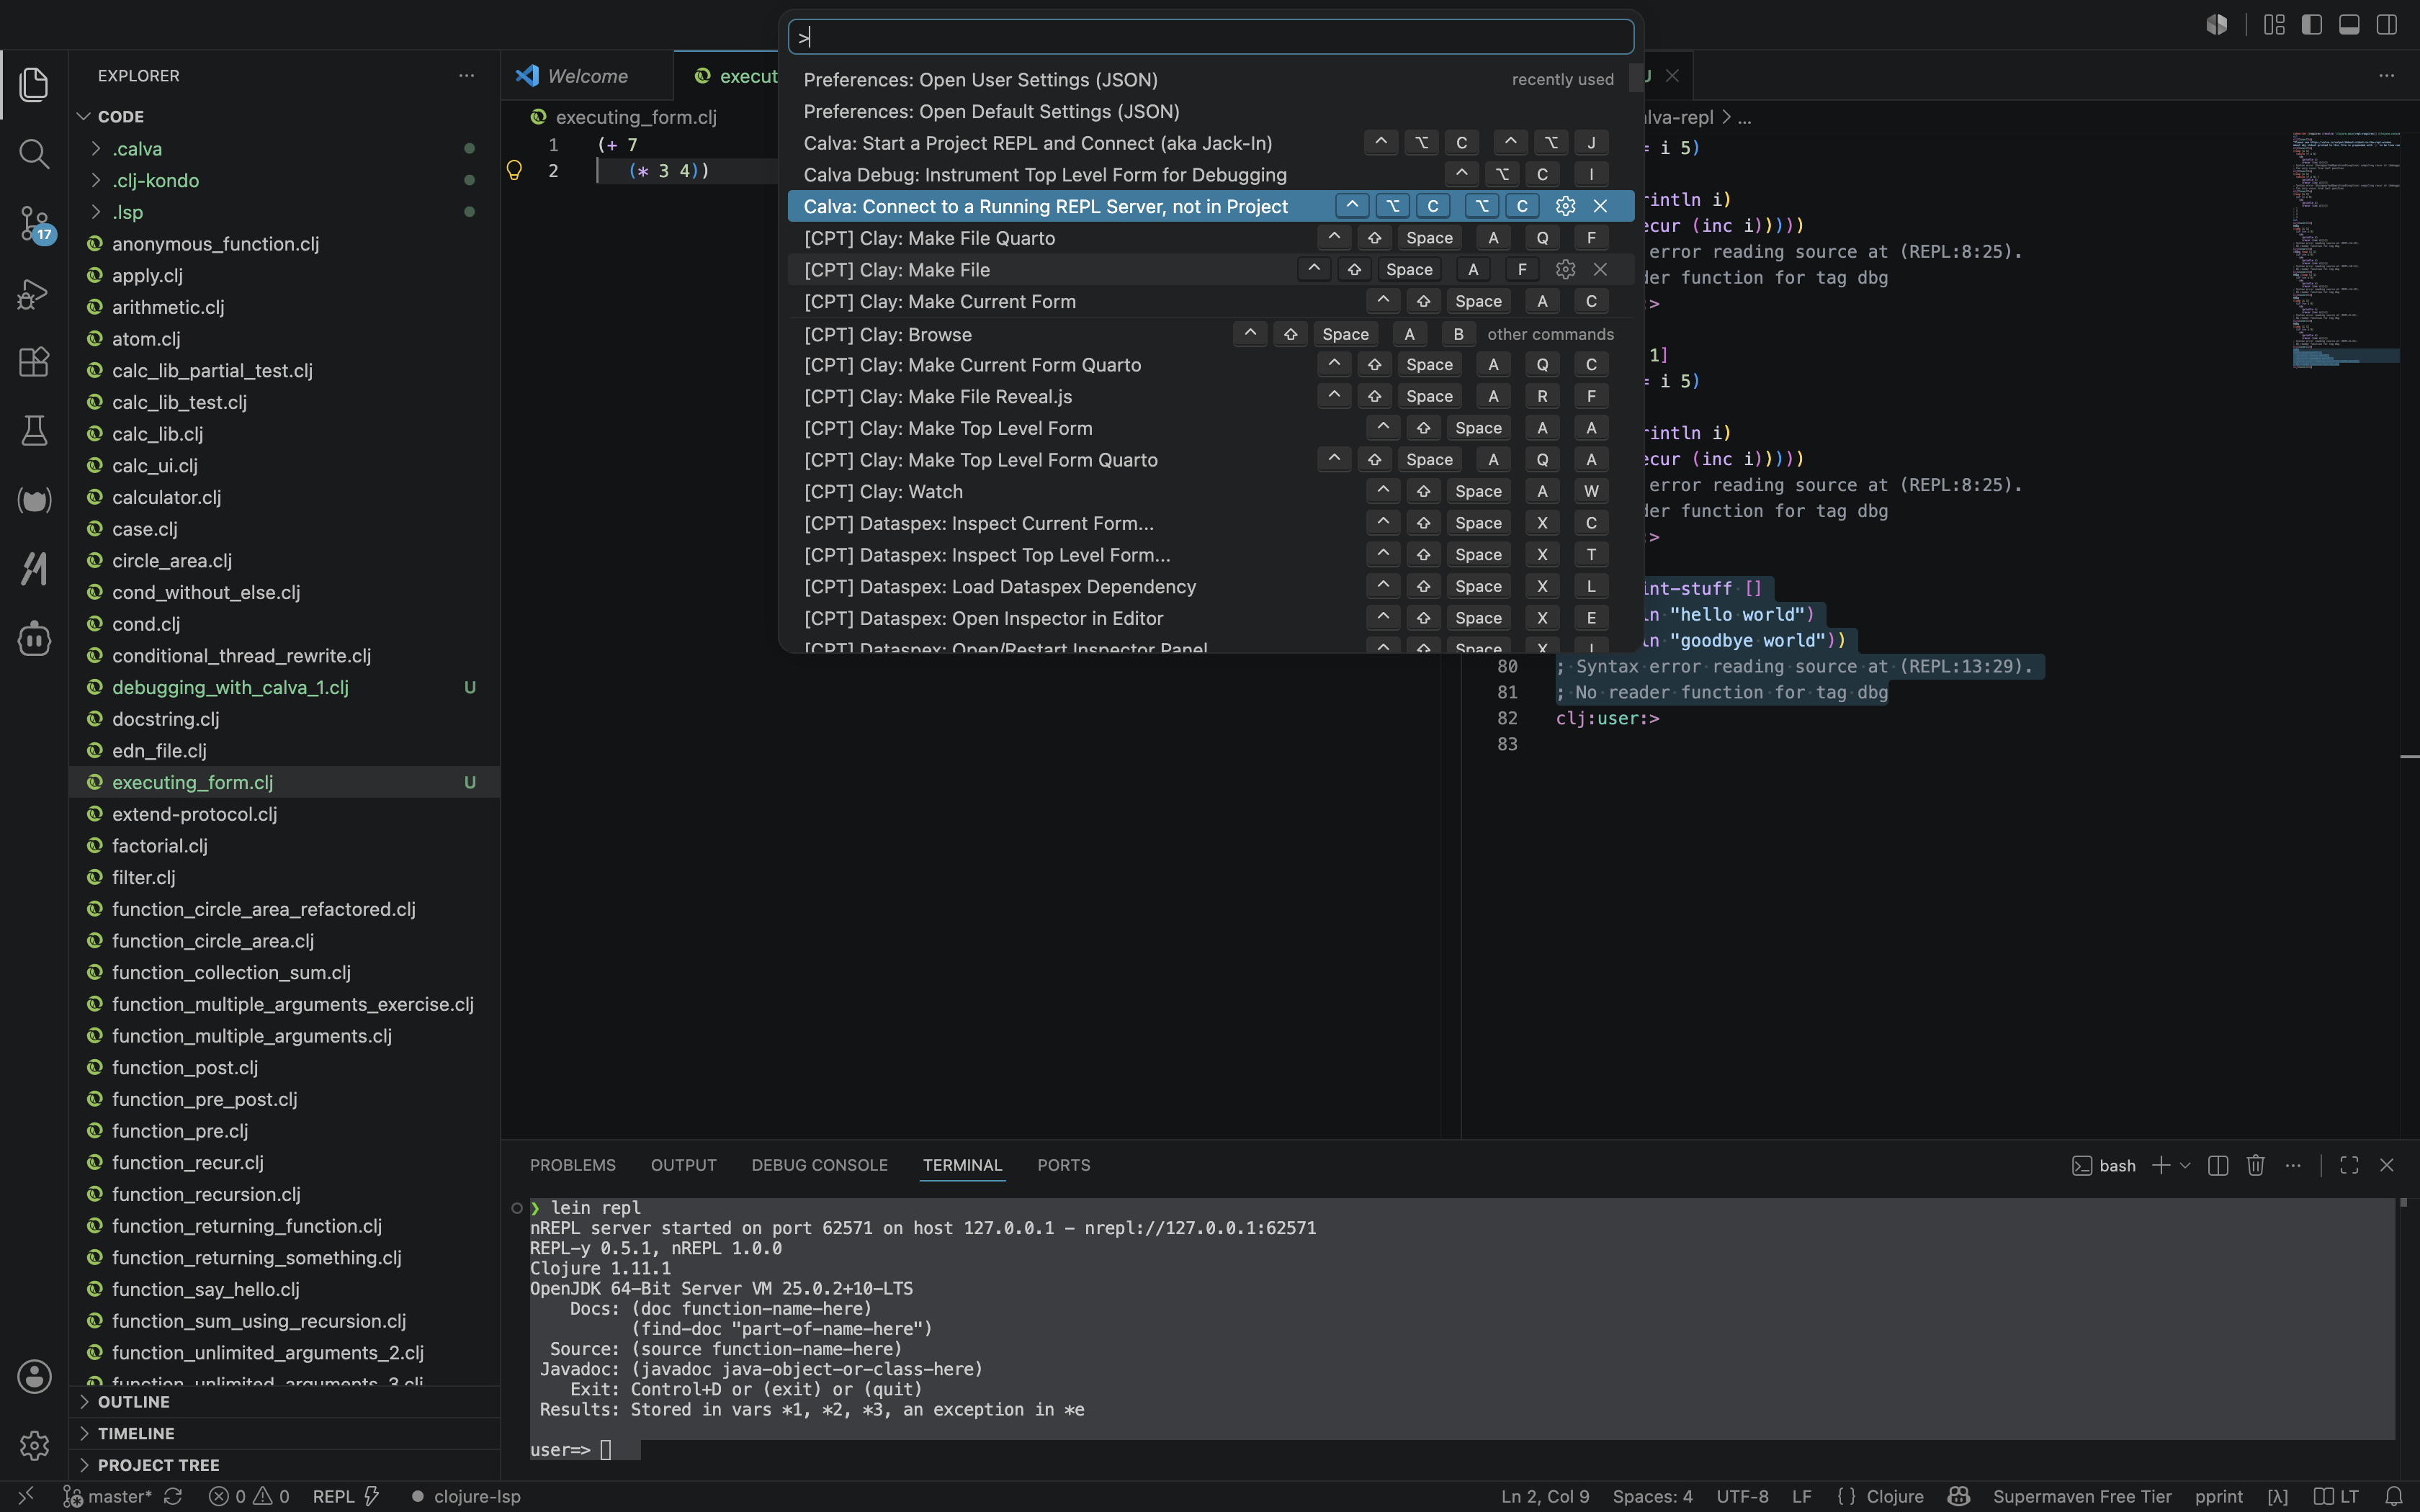Select the TERMINAL panel tab
The width and height of the screenshot is (2420, 1512).
pyautogui.click(x=962, y=1165)
